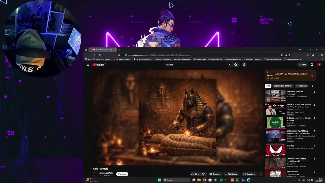Click the Créer button
325x183 pixels.
pos(302,65)
